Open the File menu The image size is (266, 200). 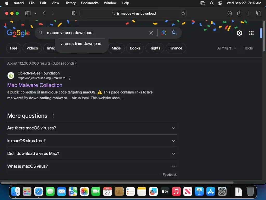pyautogui.click(x=32, y=3)
